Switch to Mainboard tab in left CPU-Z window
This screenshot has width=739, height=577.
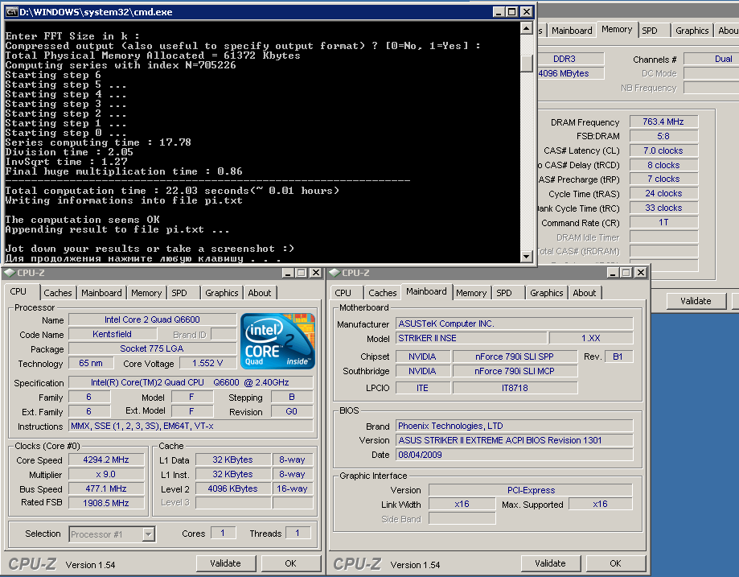(x=101, y=293)
